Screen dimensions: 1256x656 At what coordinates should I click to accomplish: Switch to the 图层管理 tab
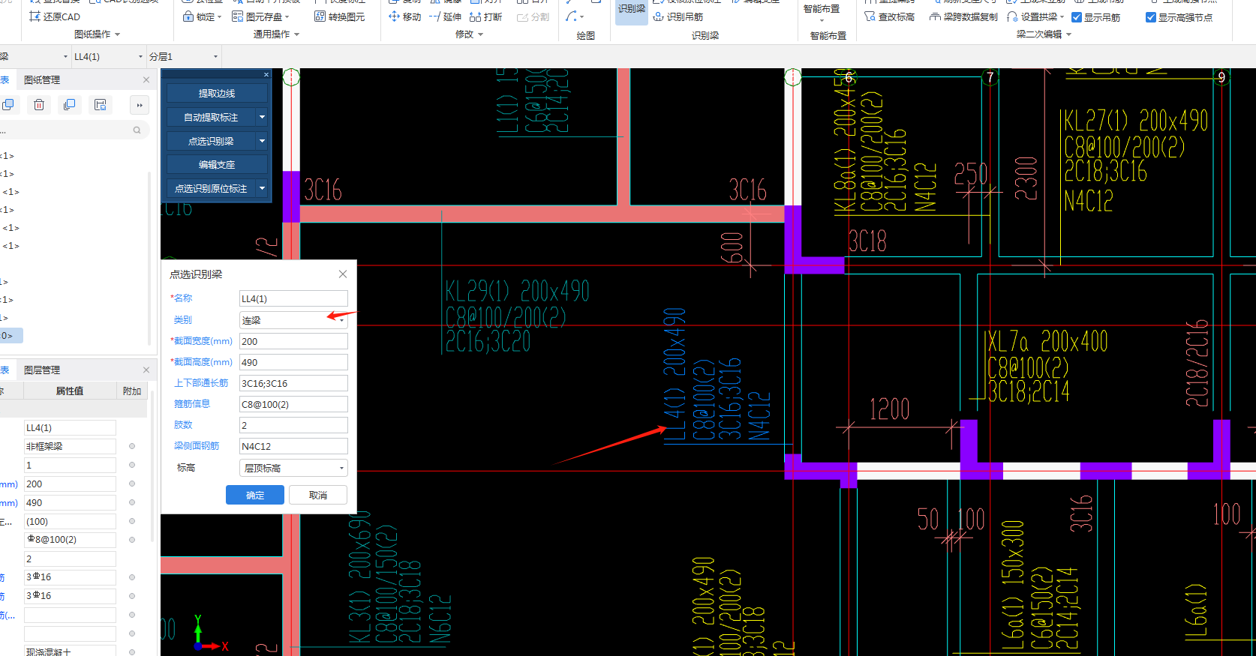[42, 370]
